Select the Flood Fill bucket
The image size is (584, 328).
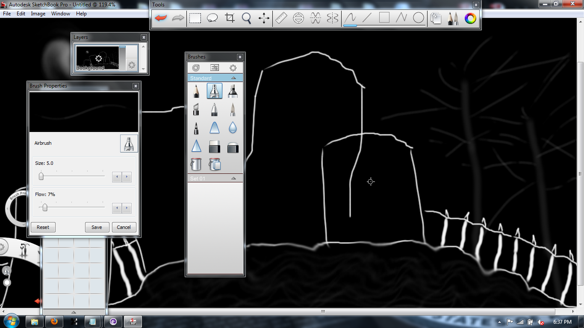(x=196, y=164)
